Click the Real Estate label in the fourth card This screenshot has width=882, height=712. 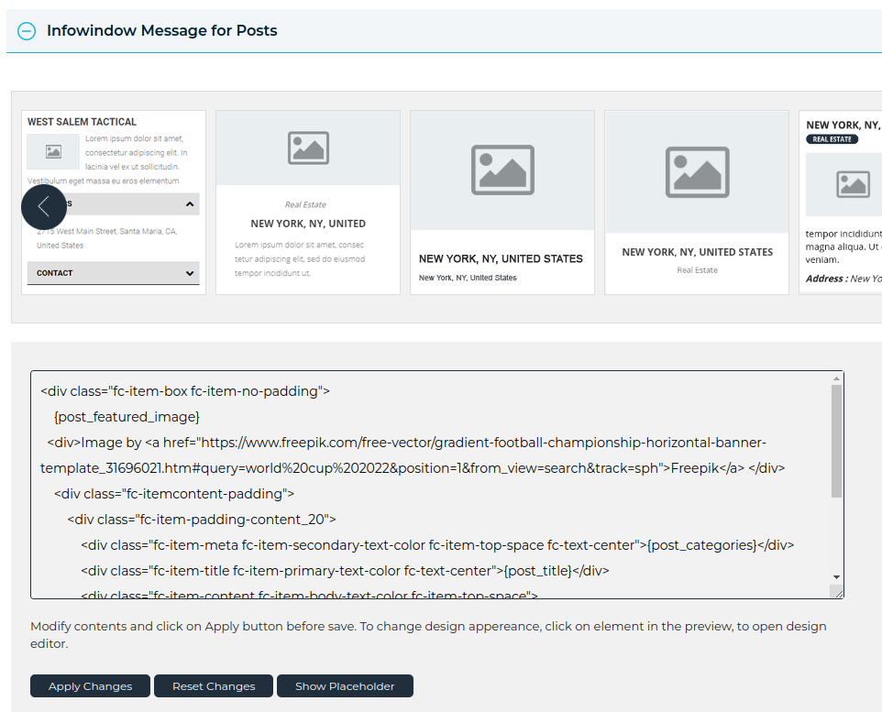click(x=696, y=270)
